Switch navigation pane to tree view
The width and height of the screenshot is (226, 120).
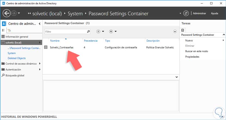pos(9,30)
